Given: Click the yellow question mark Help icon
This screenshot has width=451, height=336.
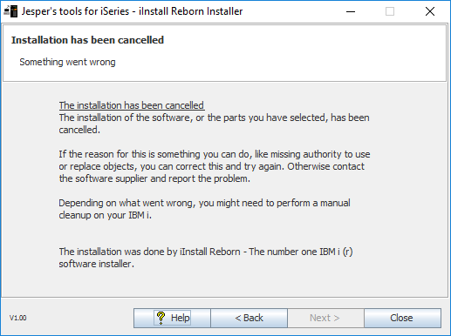Looking at the screenshot, I should coord(161,318).
